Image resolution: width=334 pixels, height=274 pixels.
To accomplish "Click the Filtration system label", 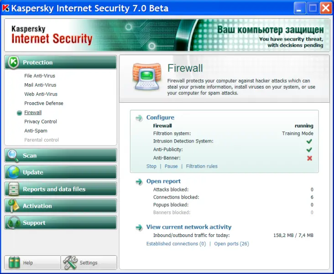I will (x=172, y=133).
